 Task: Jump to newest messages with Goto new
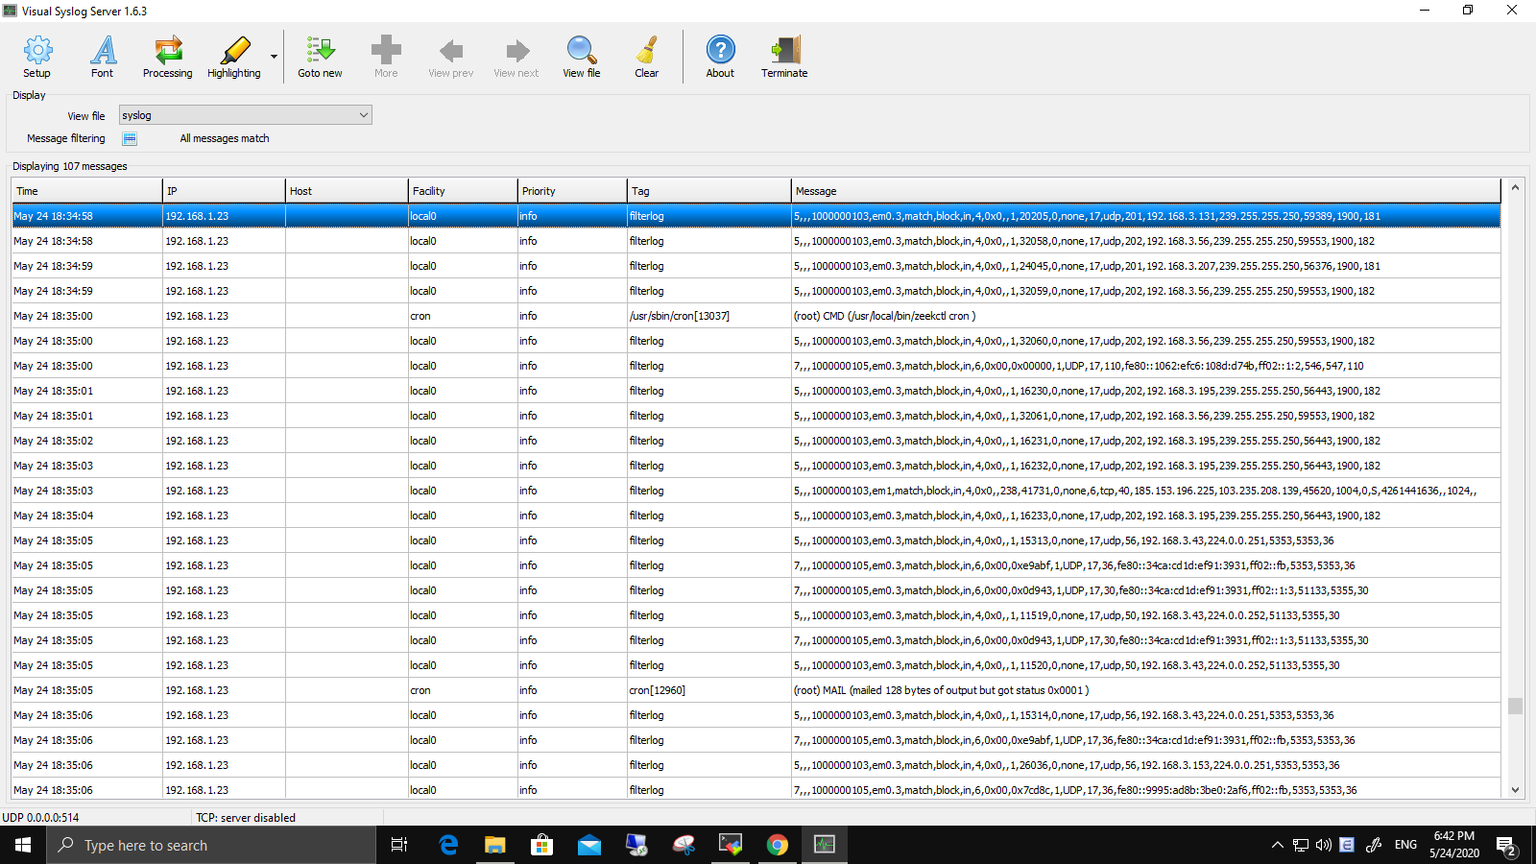[x=320, y=57]
